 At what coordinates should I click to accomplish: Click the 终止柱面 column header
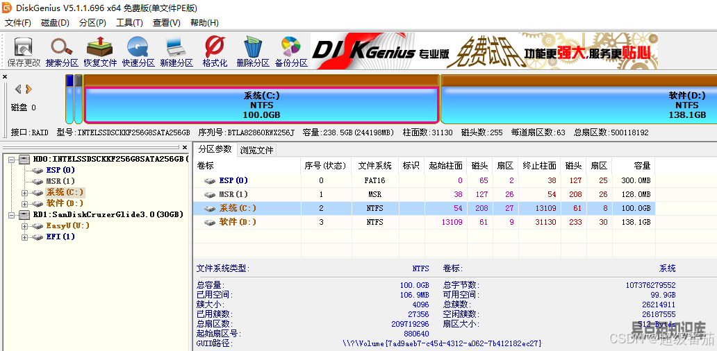[540, 166]
